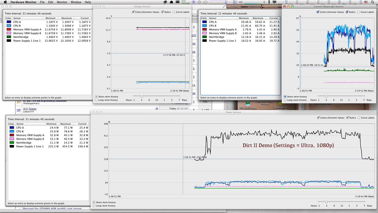378x213 pixels.
Task: Open the Monitor menu
Action: [62, 2]
